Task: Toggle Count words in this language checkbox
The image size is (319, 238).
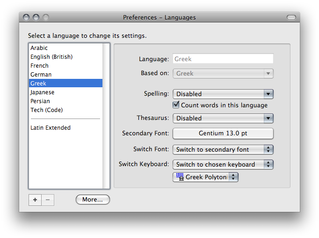Action: point(176,105)
